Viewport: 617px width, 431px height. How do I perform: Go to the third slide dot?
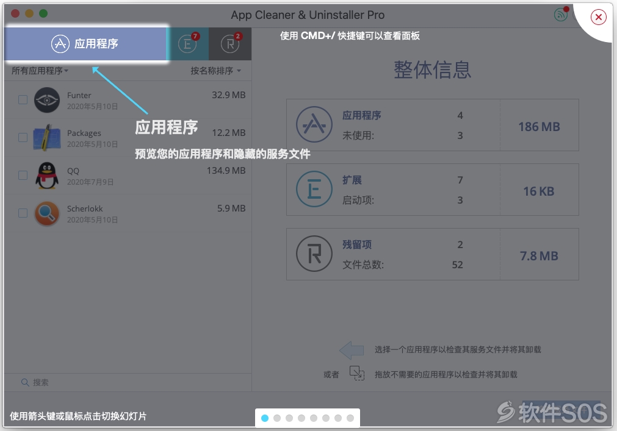click(x=289, y=418)
